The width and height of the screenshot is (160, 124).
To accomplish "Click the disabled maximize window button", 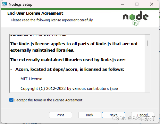I will 137,4.
